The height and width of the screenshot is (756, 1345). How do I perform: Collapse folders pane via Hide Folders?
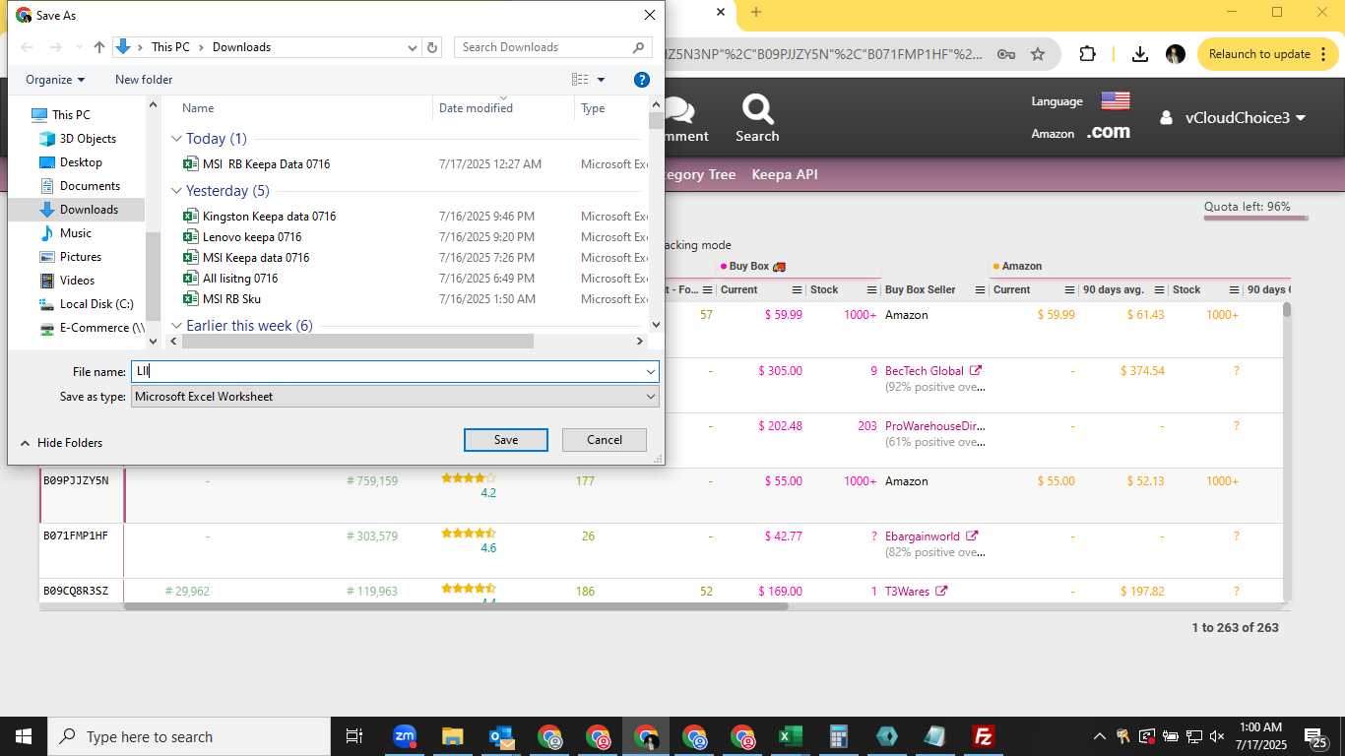click(x=61, y=443)
